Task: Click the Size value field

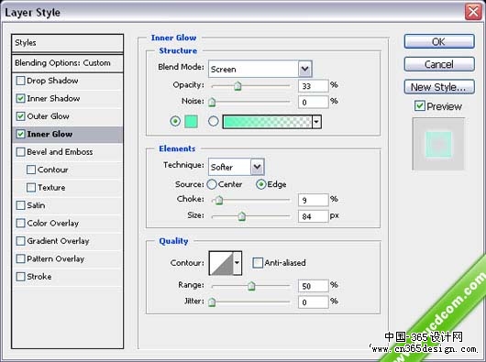Action: (313, 216)
